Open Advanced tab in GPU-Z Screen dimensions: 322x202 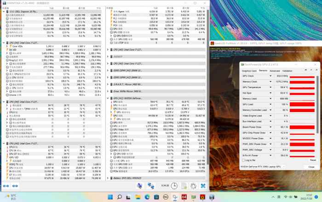(275, 71)
